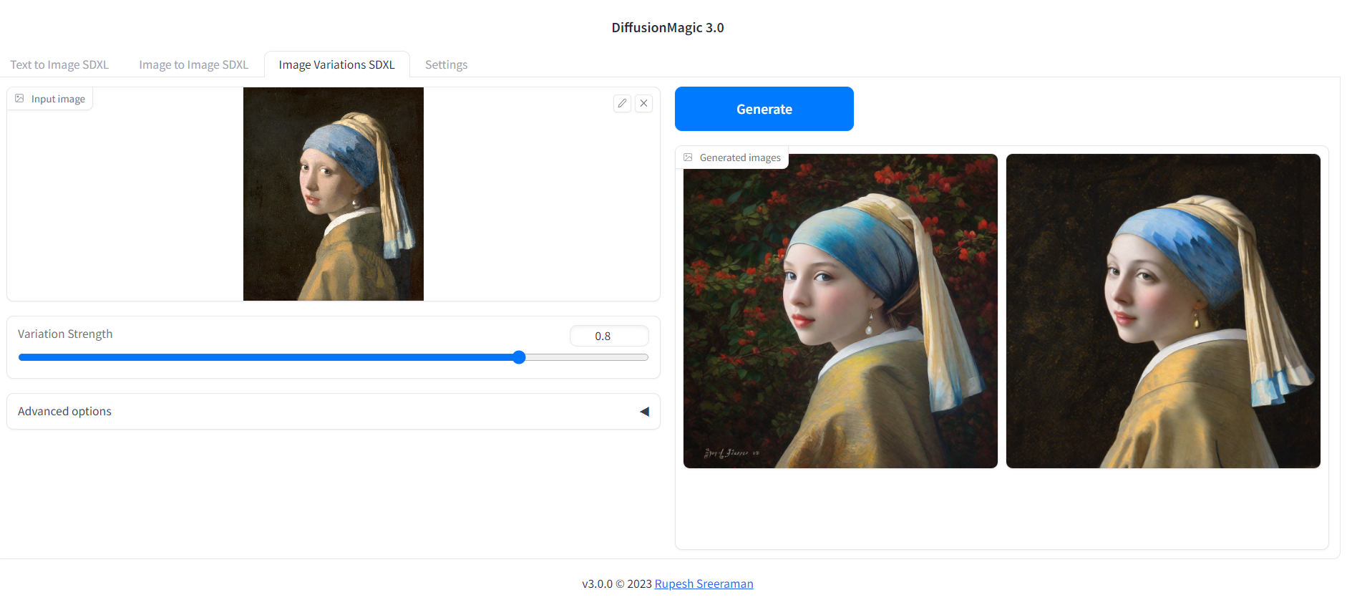Click the v3.0.0 © 2023 footer text
The width and height of the screenshot is (1347, 605).
pos(617,584)
